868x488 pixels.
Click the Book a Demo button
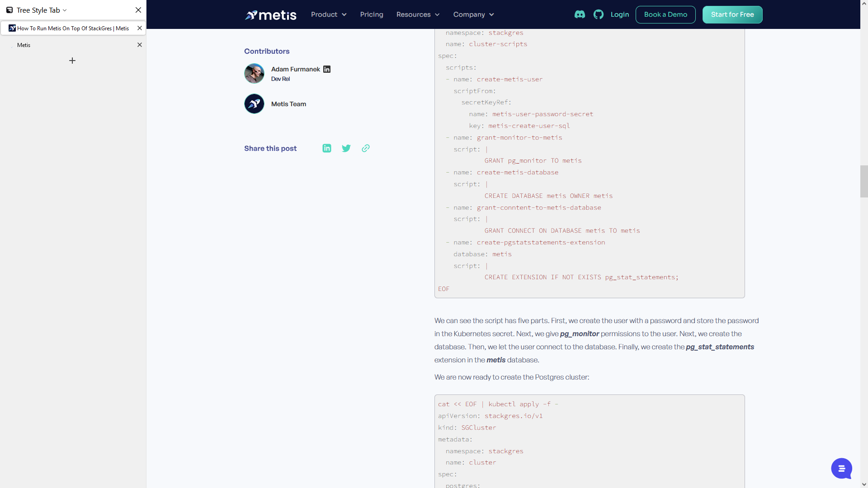click(x=665, y=14)
